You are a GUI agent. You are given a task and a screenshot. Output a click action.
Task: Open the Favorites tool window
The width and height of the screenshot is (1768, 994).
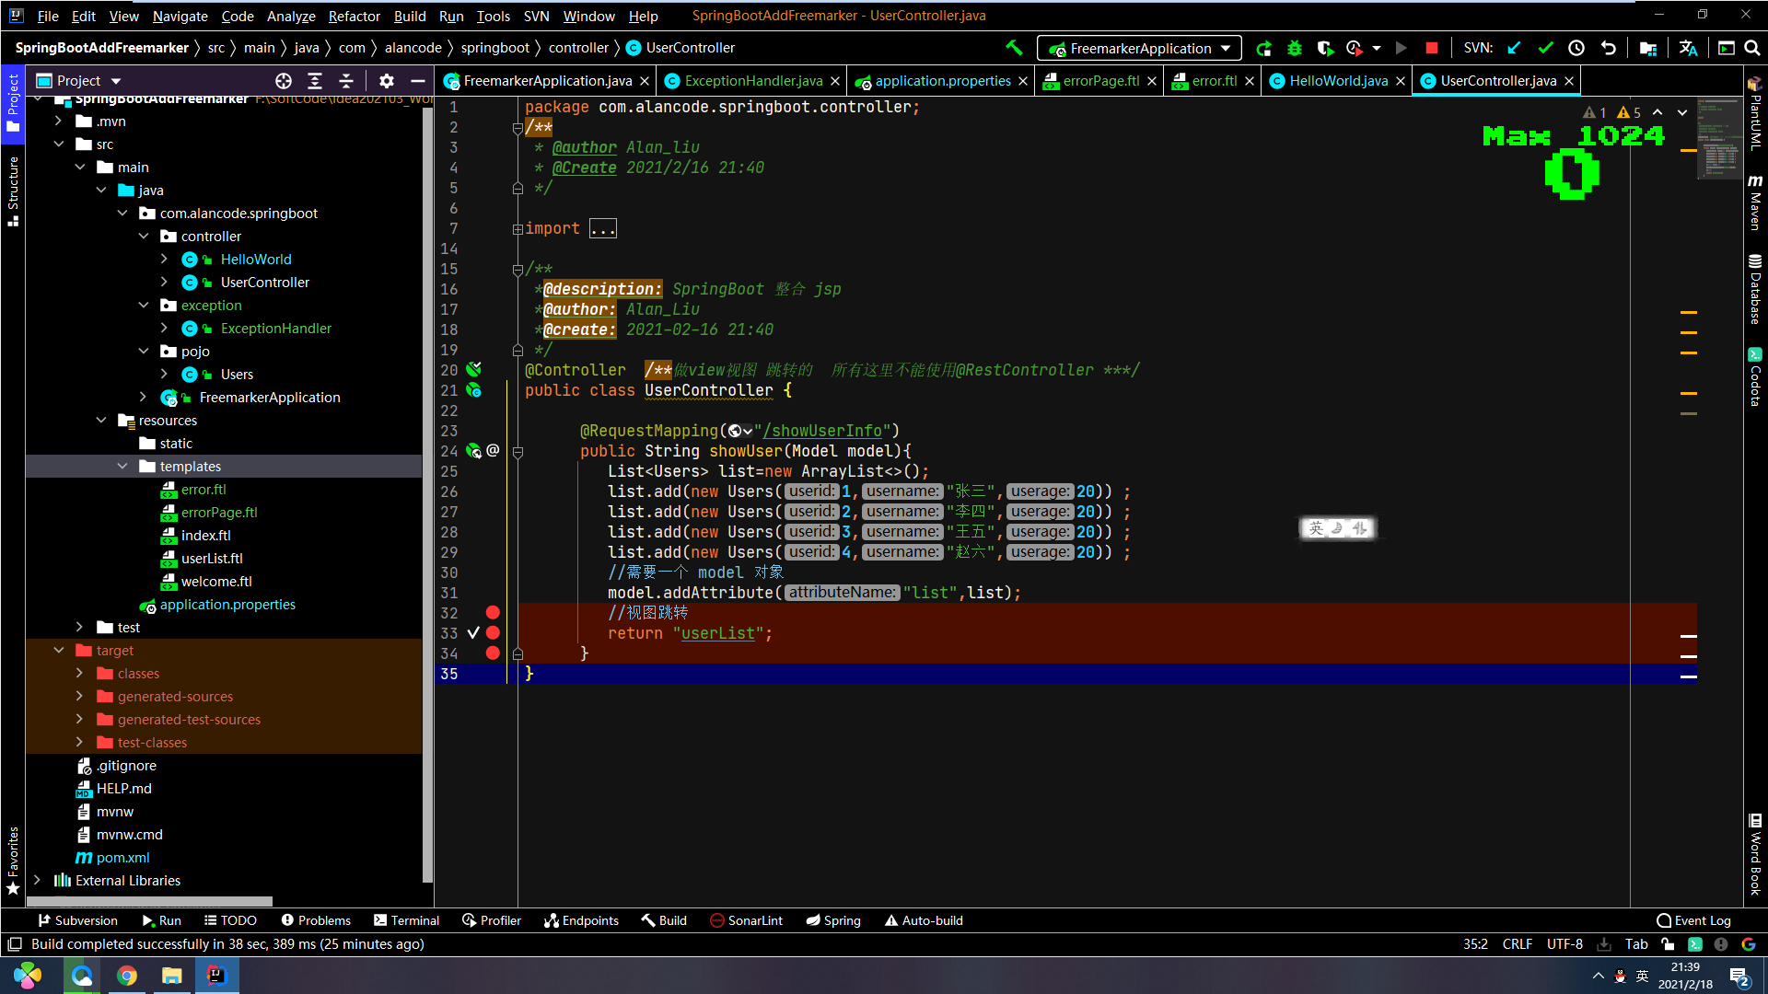click(x=13, y=861)
